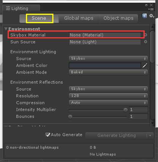Open the Lighting settings gear menu
Viewport: 158px width, 162px height.
coord(152,16)
